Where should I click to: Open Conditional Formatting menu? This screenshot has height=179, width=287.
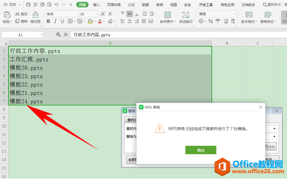249,17
